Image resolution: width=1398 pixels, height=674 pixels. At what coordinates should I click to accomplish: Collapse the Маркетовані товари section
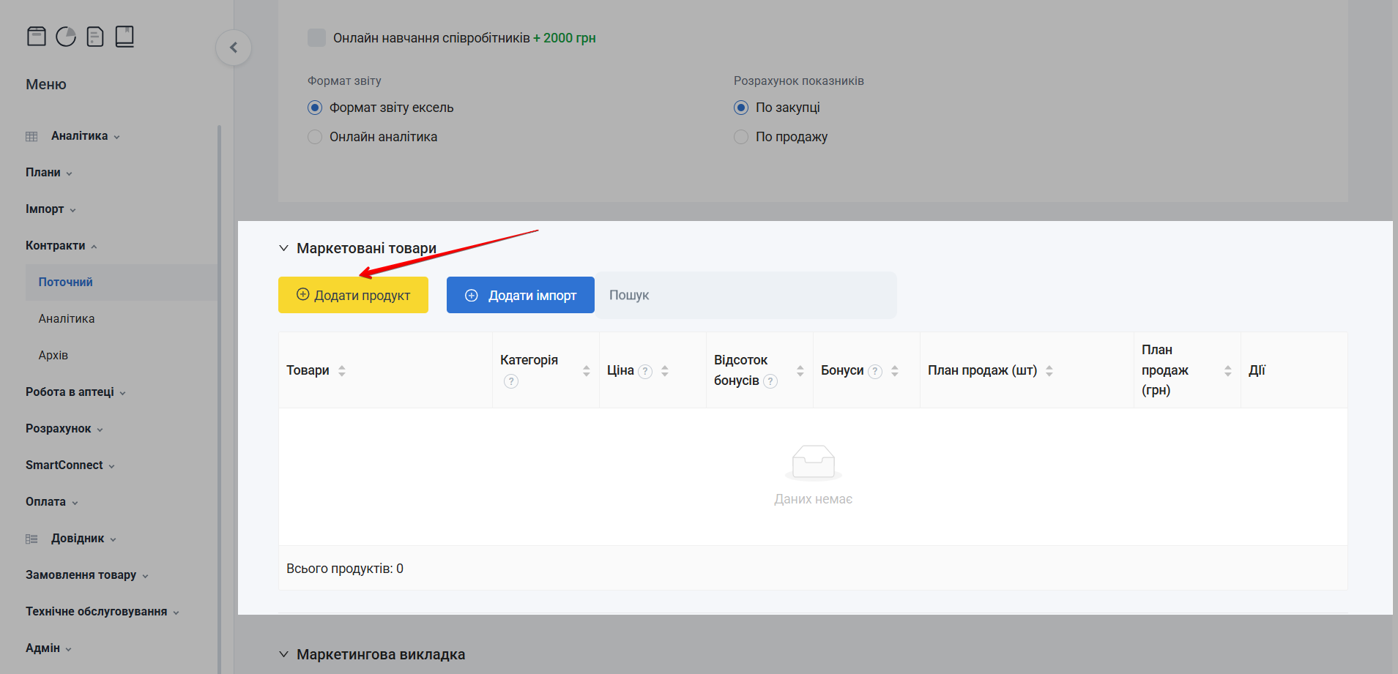coord(284,248)
